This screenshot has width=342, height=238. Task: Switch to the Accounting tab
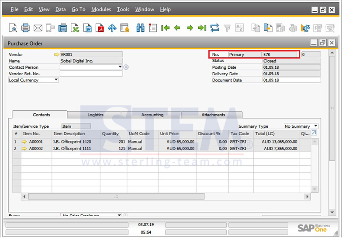(x=151, y=115)
